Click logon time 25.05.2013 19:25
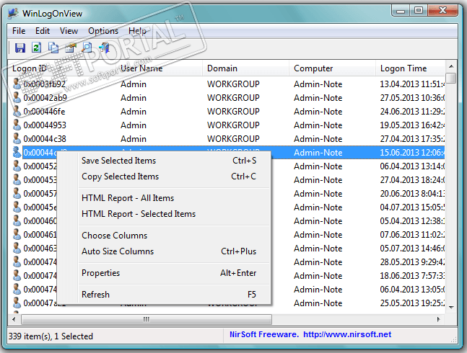Image resolution: width=467 pixels, height=353 pixels. [412, 303]
